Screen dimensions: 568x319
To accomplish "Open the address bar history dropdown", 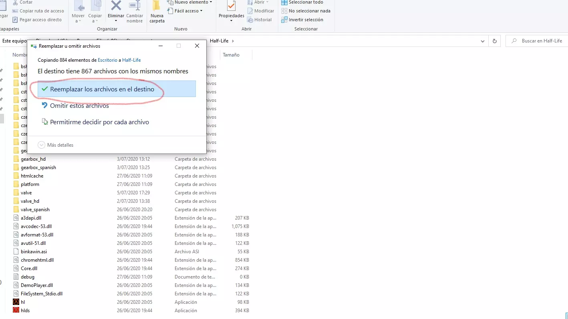I will [x=483, y=41].
